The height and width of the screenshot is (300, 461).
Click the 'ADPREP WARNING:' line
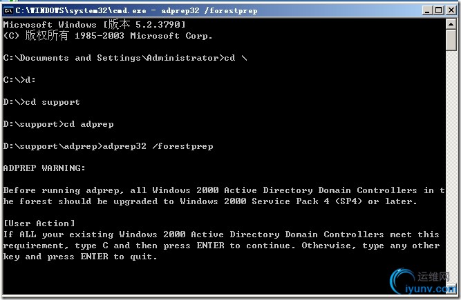click(x=44, y=168)
